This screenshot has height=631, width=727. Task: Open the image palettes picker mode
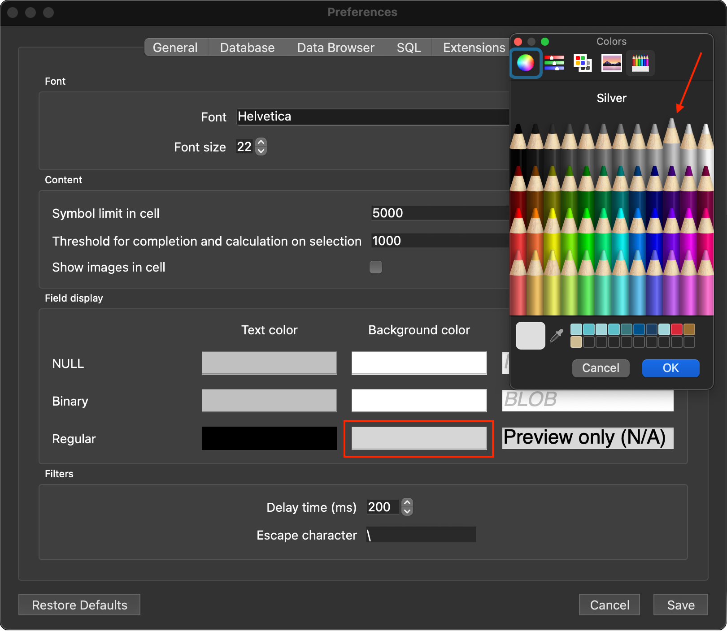tap(611, 63)
